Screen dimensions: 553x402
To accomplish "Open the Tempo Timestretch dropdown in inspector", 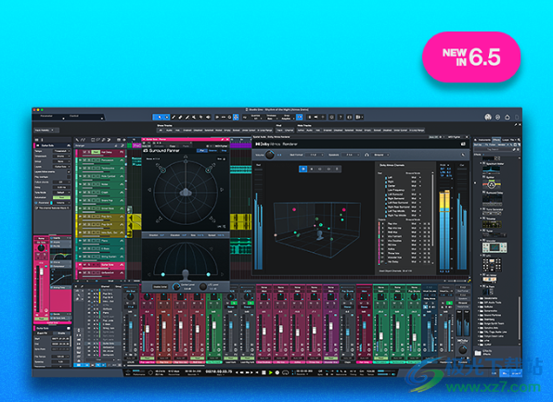I will [x=62, y=151].
